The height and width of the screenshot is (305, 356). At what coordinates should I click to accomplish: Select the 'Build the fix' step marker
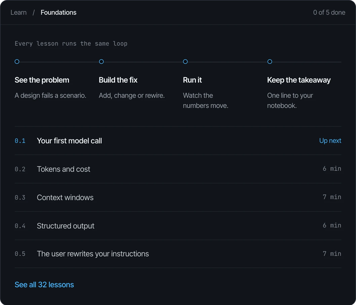[101, 62]
